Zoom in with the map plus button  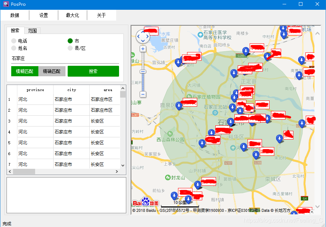tap(143, 49)
